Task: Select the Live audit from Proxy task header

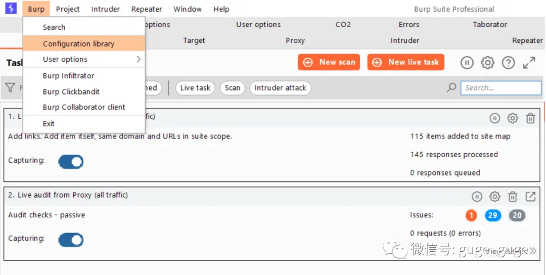Action: point(271,196)
